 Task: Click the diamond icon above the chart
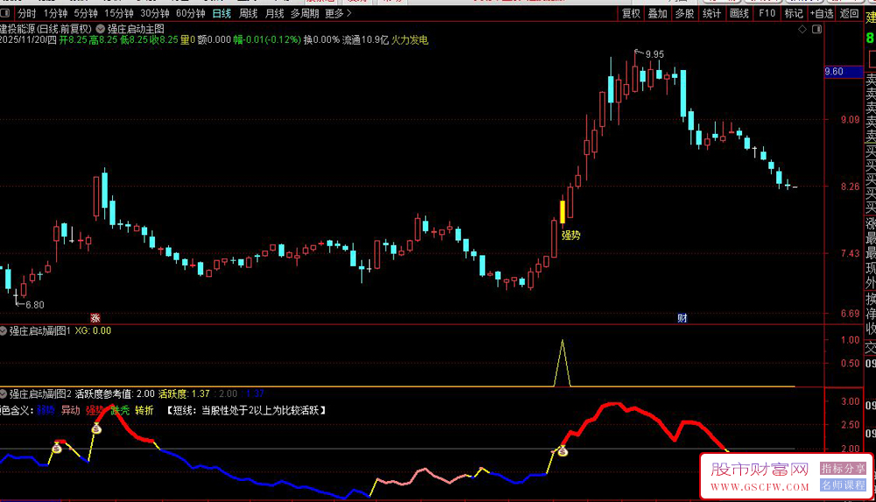[x=802, y=29]
